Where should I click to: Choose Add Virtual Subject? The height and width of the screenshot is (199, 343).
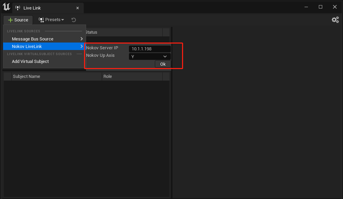(x=44, y=62)
